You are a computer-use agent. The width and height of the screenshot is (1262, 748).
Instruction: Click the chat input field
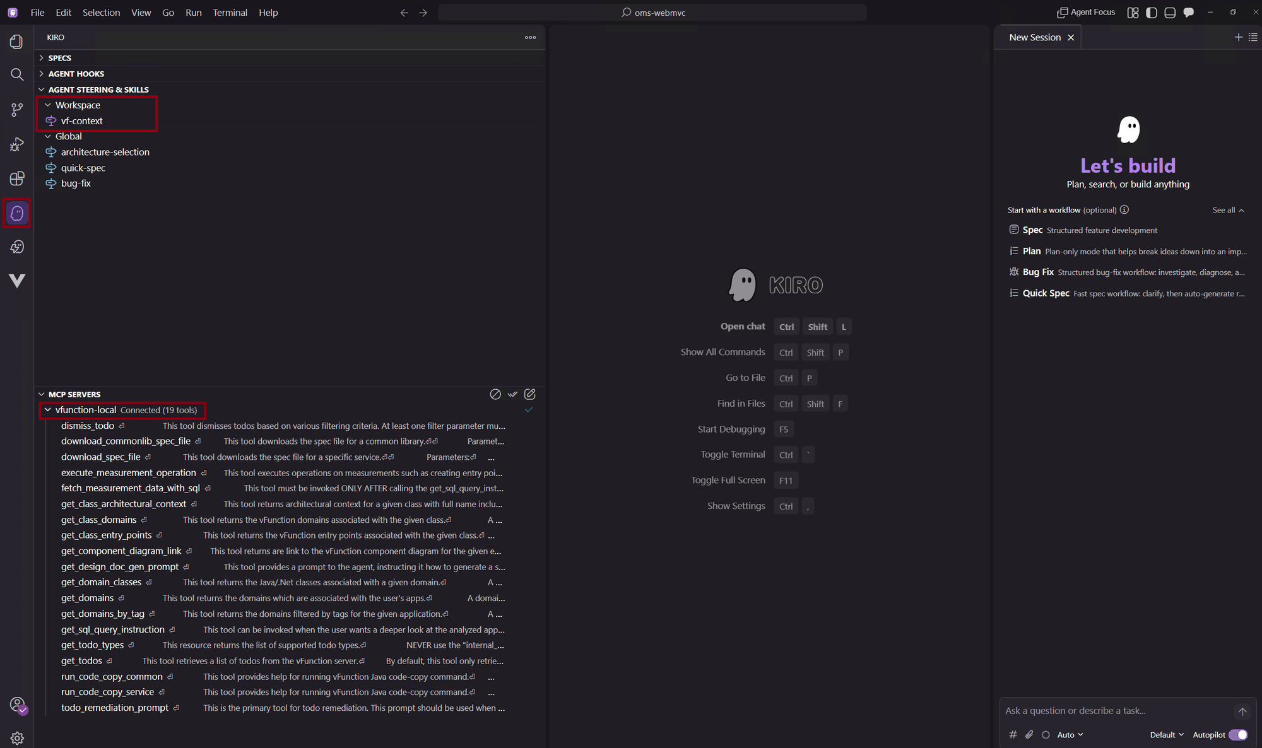pyautogui.click(x=1117, y=711)
